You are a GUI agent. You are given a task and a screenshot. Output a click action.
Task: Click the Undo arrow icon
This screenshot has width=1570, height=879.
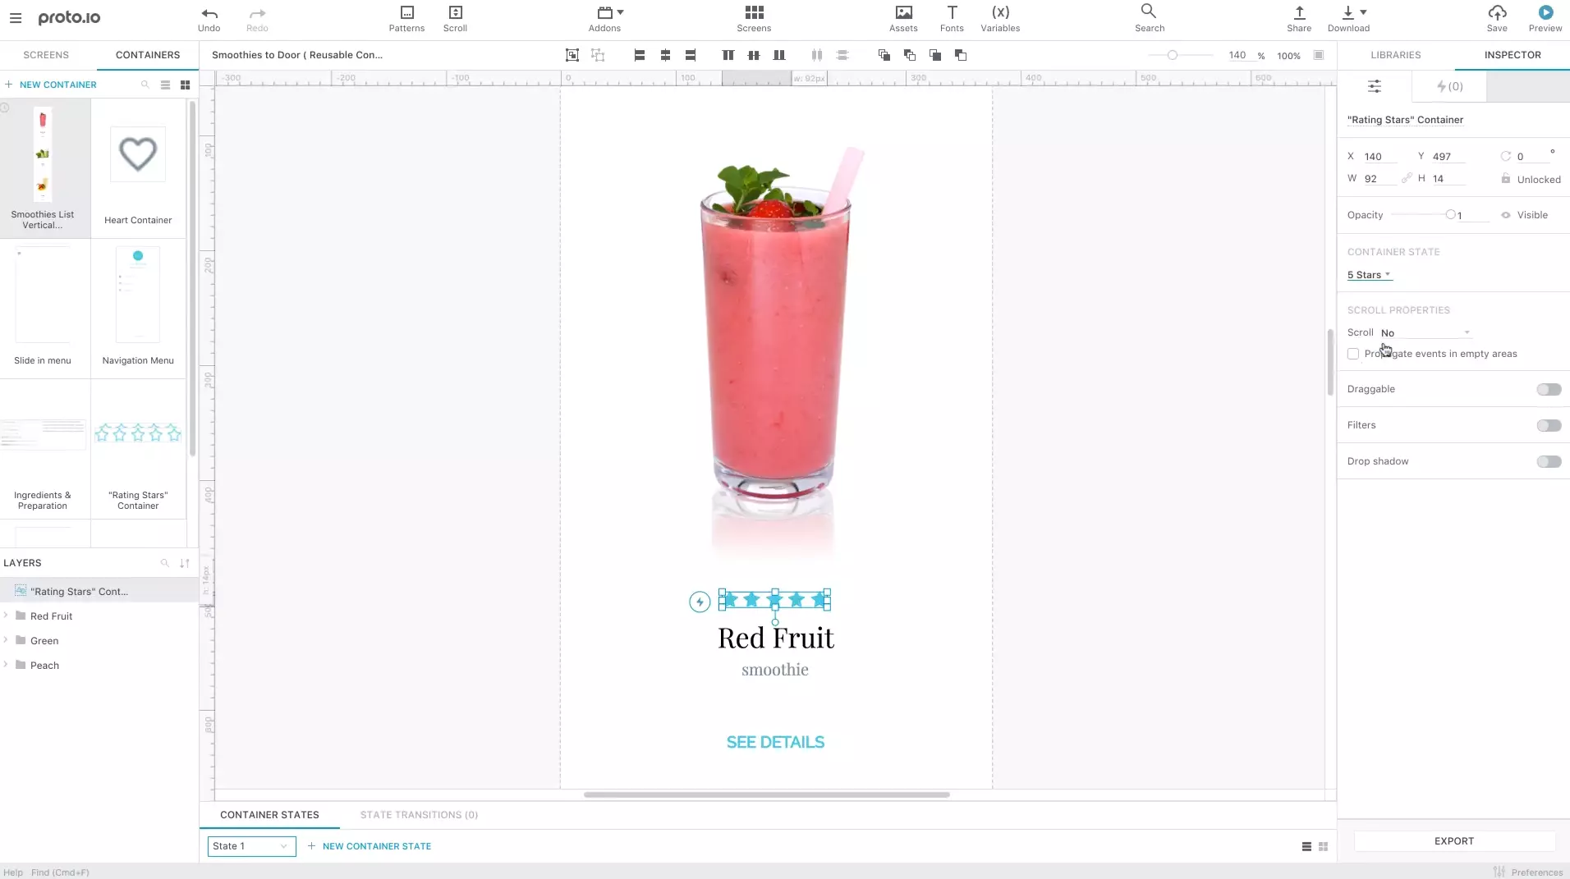209,13
